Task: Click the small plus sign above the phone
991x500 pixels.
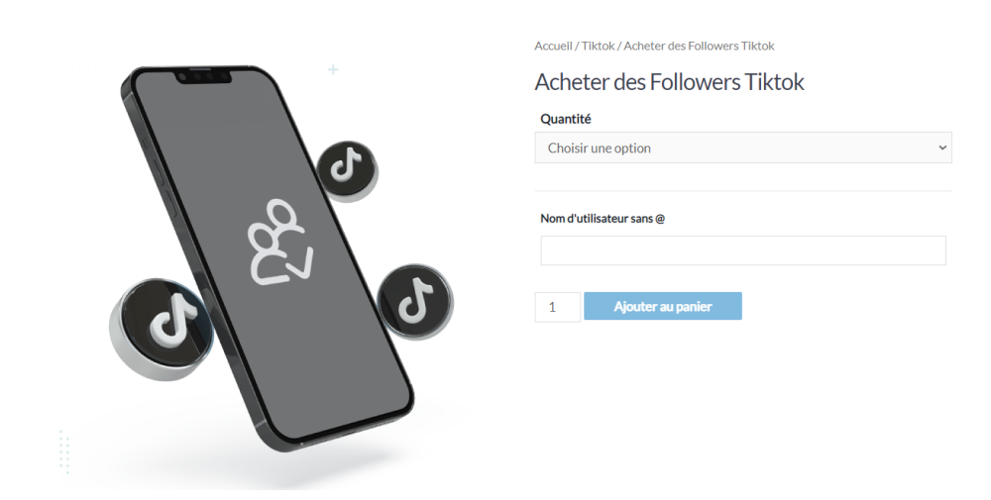Action: (333, 69)
